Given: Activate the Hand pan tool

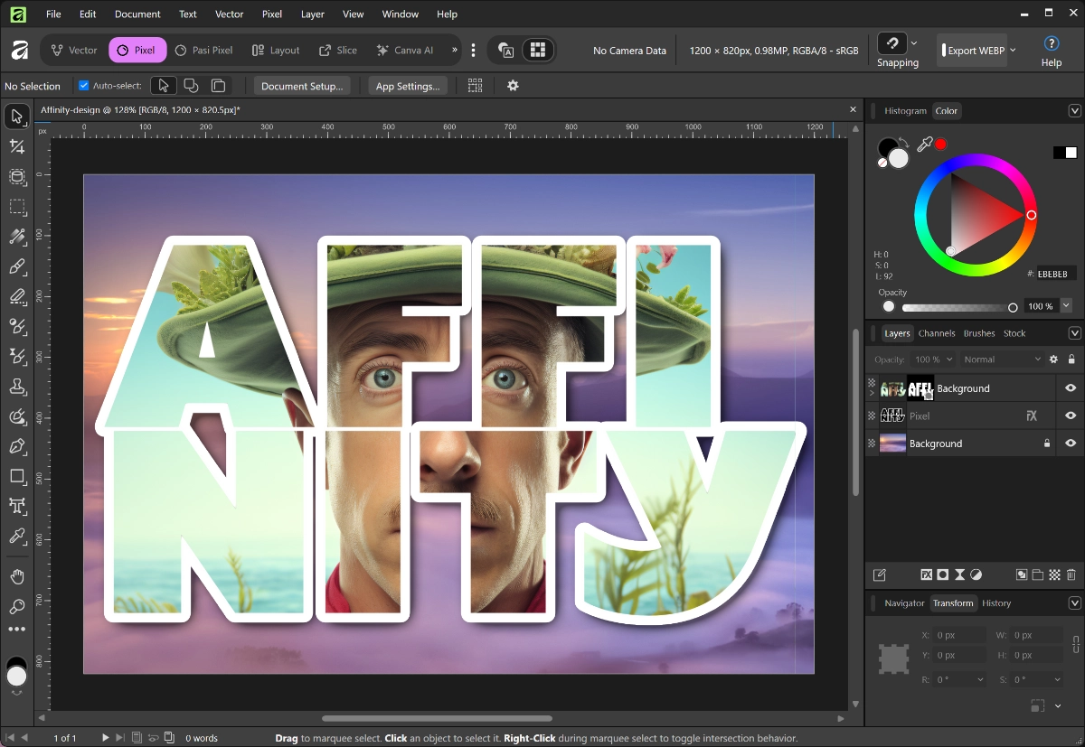Looking at the screenshot, I should point(17,576).
